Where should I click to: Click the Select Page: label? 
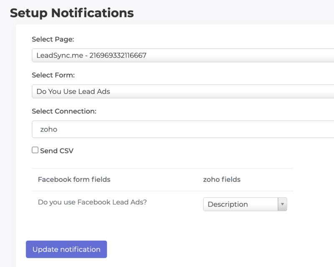point(53,39)
